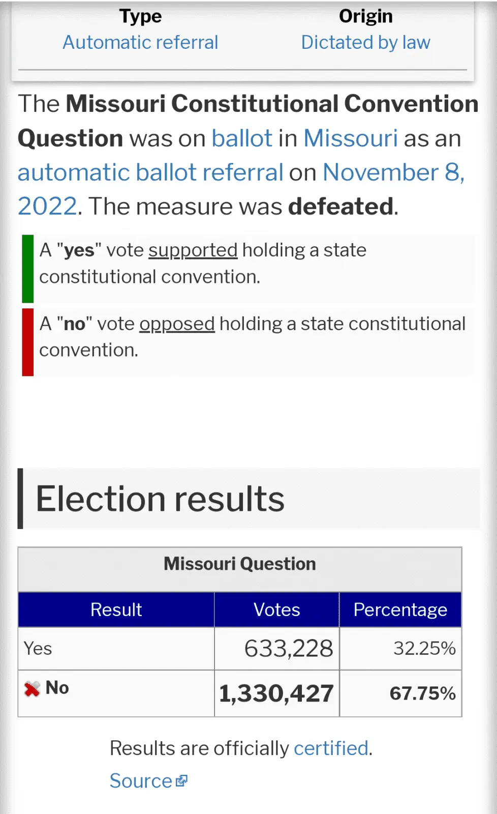The height and width of the screenshot is (814, 497).
Task: Click the Election results section heading
Action: [160, 499]
